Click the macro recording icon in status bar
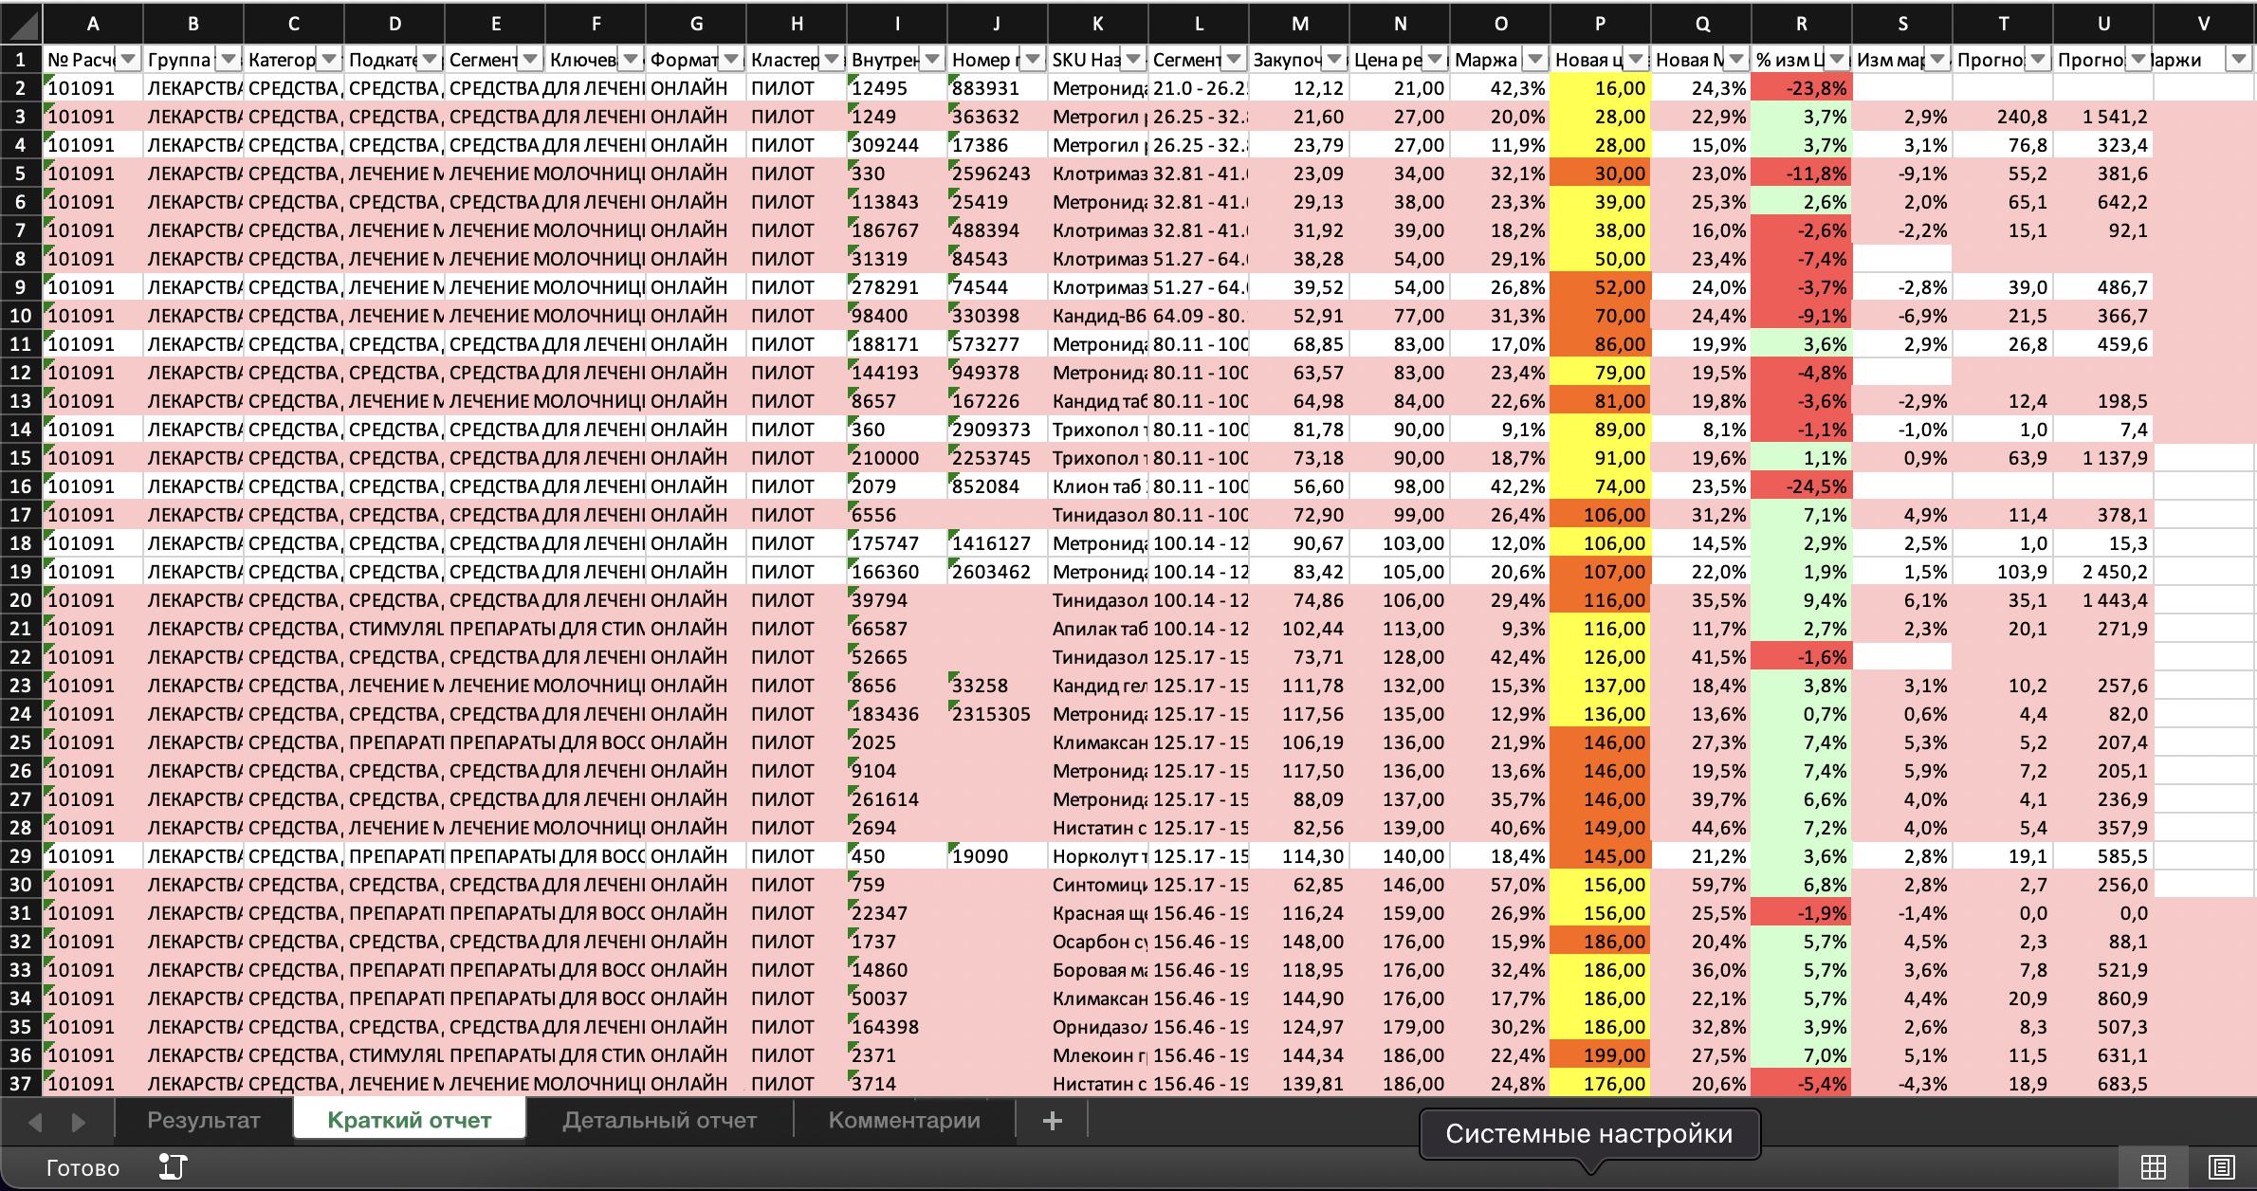Screen dimensions: 2257x1191 tap(173, 1167)
